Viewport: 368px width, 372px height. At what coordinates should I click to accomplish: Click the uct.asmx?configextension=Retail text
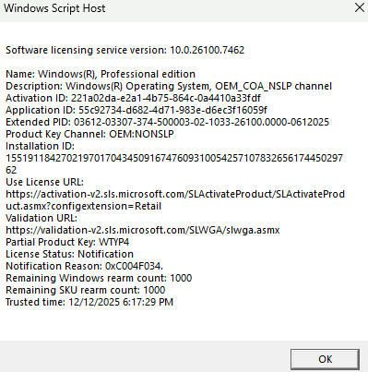click(84, 206)
